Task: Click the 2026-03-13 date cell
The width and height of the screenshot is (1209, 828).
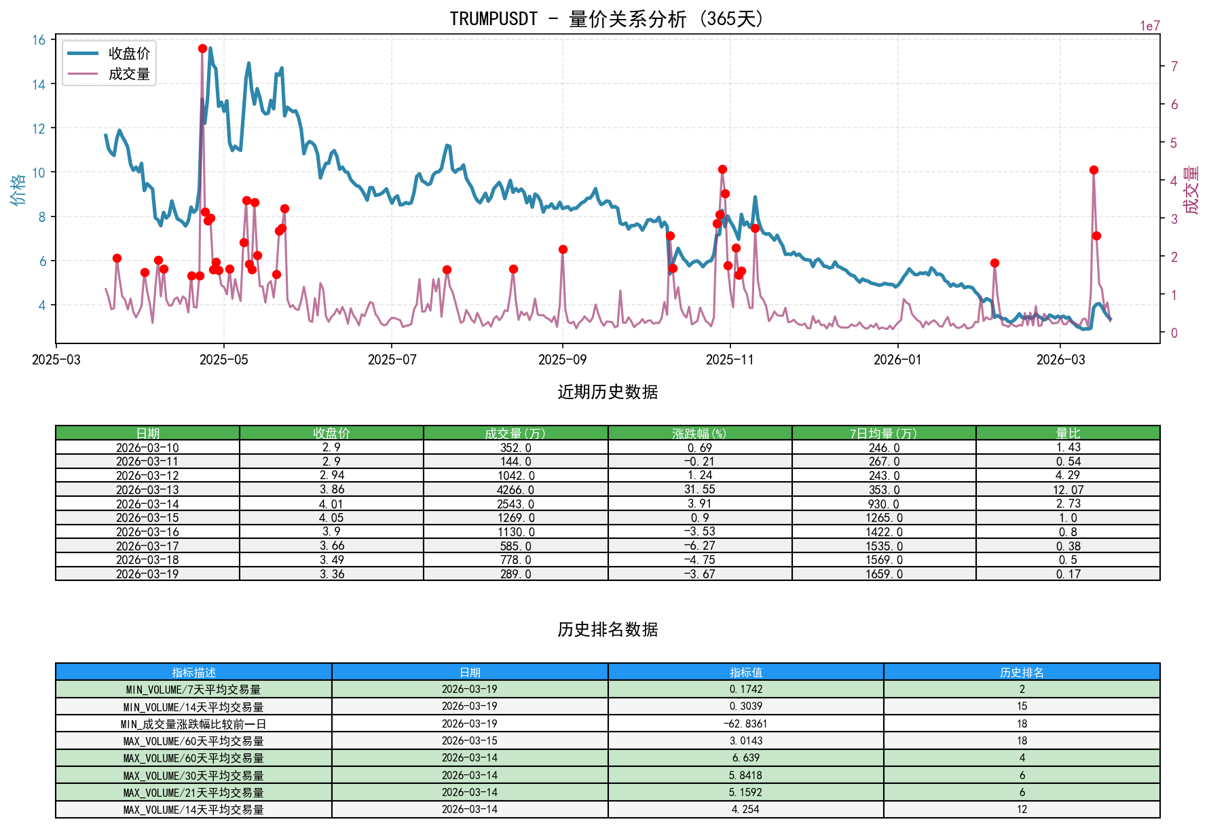Action: pyautogui.click(x=147, y=490)
